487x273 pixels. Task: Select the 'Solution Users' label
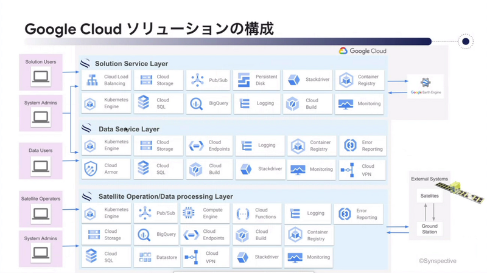41,62
